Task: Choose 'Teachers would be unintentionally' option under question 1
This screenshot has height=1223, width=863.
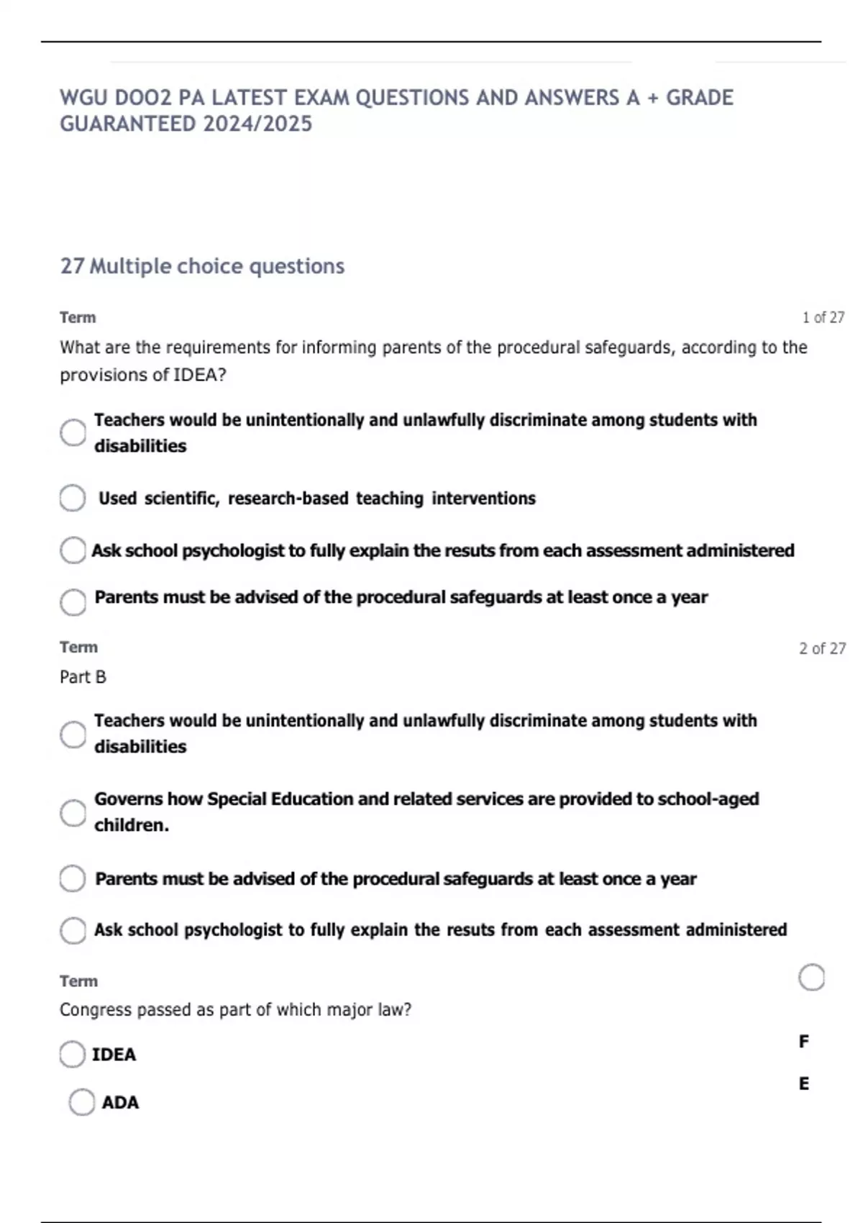Action: pyautogui.click(x=73, y=432)
